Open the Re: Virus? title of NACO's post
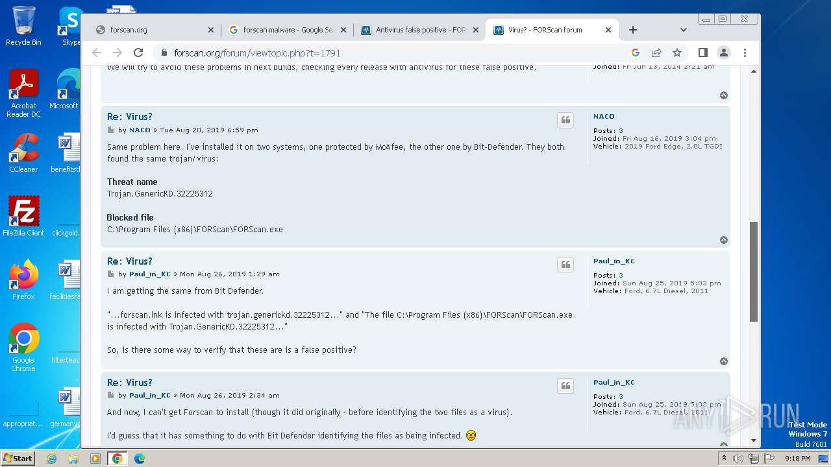Screen dimensions: 831x467 point(130,117)
